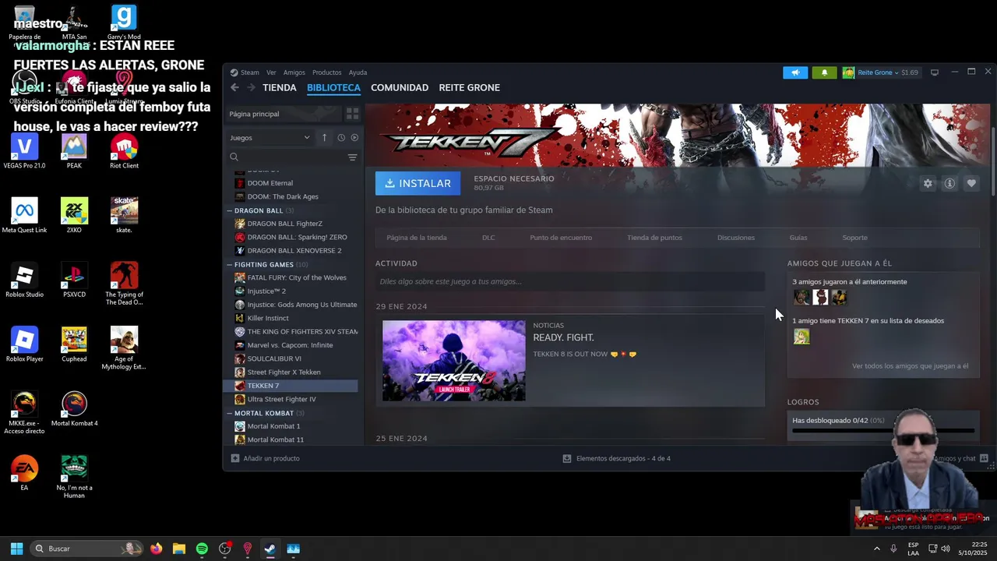Open the Juegos filter dropdown

(x=270, y=138)
